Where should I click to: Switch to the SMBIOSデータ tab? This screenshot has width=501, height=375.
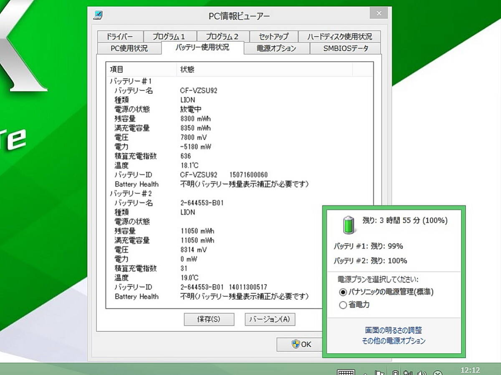[345, 48]
